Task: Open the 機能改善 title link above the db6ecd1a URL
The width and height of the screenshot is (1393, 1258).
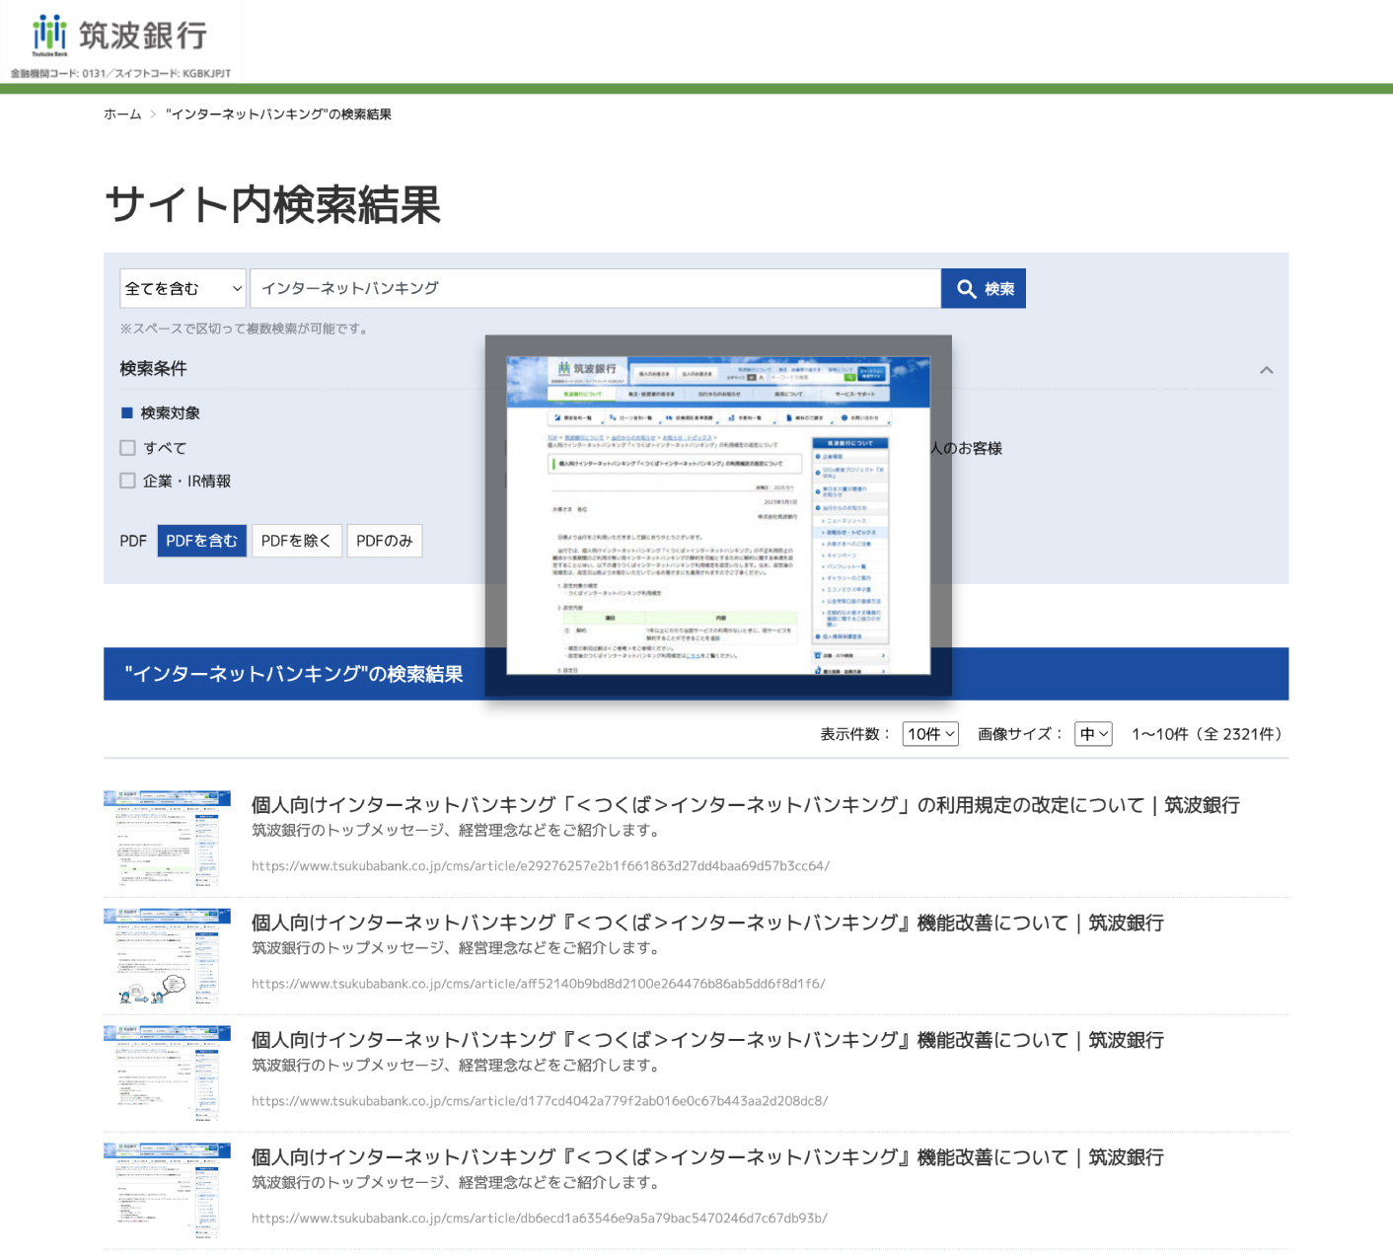Action: click(707, 1157)
